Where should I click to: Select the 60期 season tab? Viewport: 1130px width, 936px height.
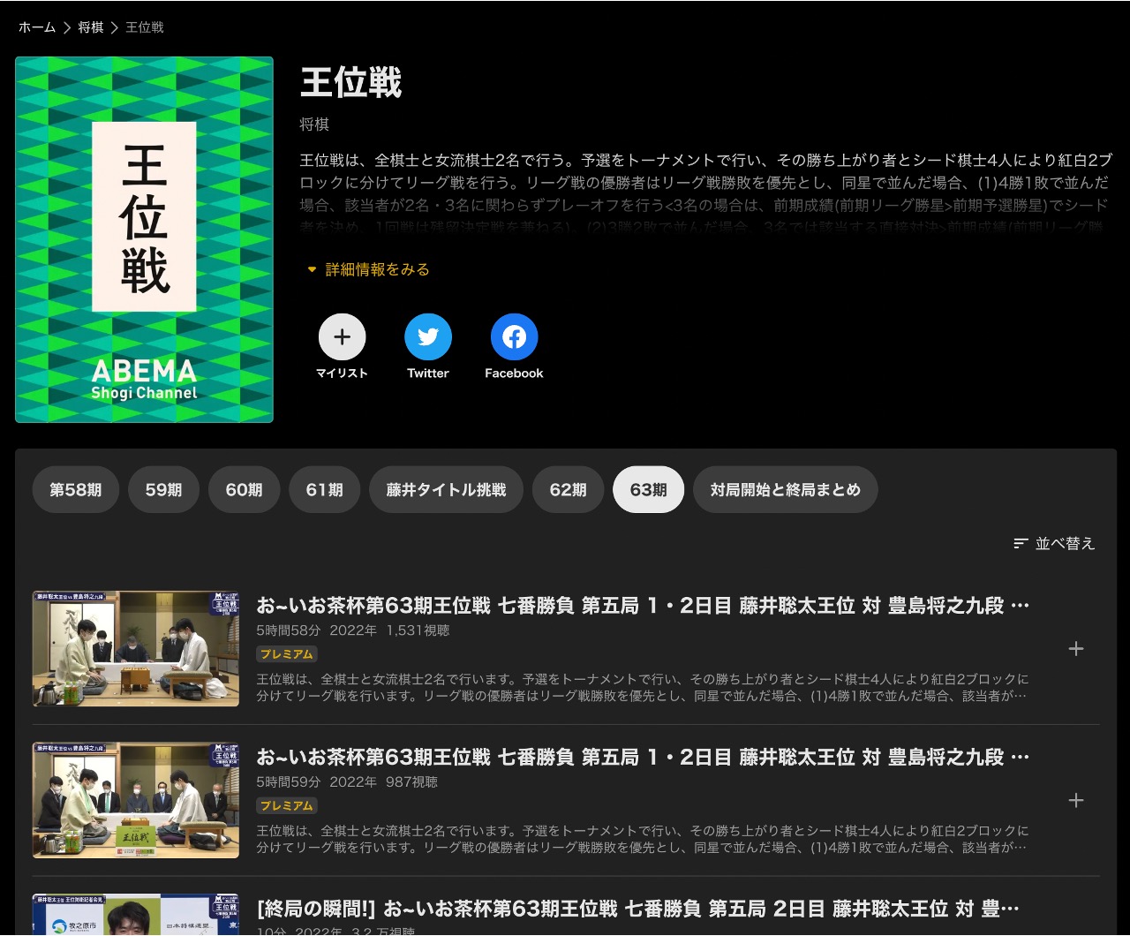click(x=244, y=489)
